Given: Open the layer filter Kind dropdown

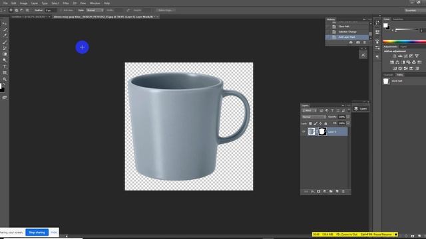Looking at the screenshot, I should 309,111.
